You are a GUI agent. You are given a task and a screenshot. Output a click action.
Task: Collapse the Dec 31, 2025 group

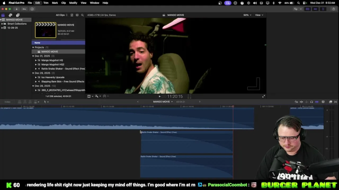click(33, 56)
